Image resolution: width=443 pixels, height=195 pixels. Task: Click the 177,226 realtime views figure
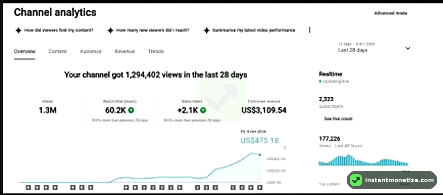click(x=329, y=139)
